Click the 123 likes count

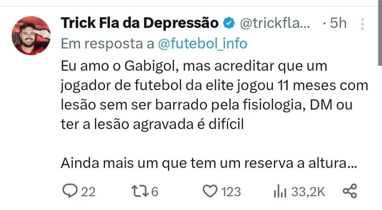click(231, 192)
